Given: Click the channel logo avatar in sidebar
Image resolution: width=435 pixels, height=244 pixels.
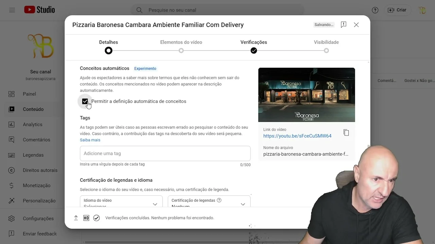Looking at the screenshot, I should [40, 46].
